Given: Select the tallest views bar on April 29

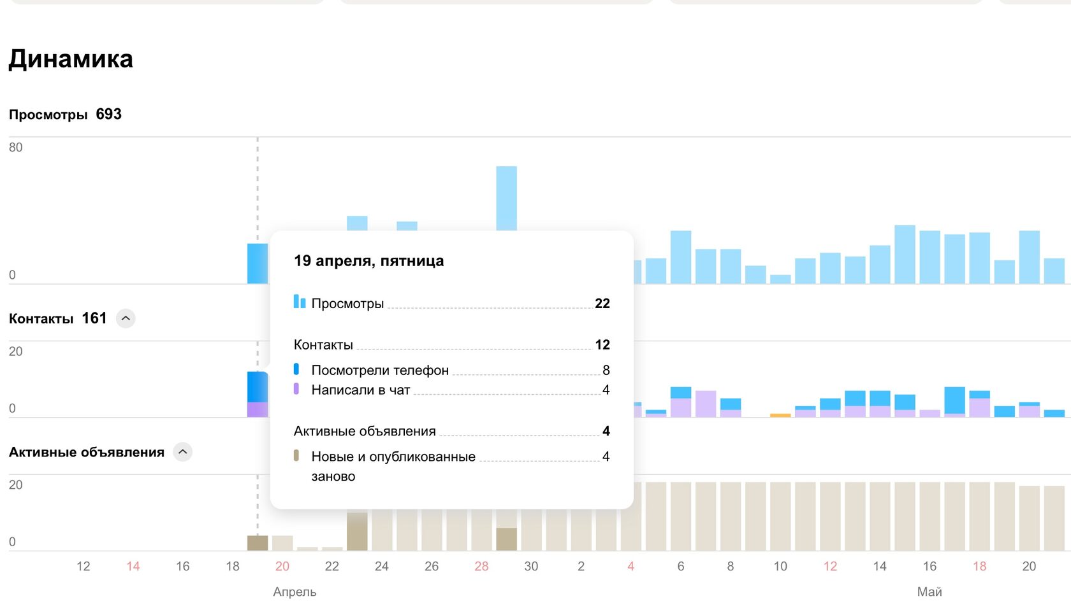Looking at the screenshot, I should 506,198.
